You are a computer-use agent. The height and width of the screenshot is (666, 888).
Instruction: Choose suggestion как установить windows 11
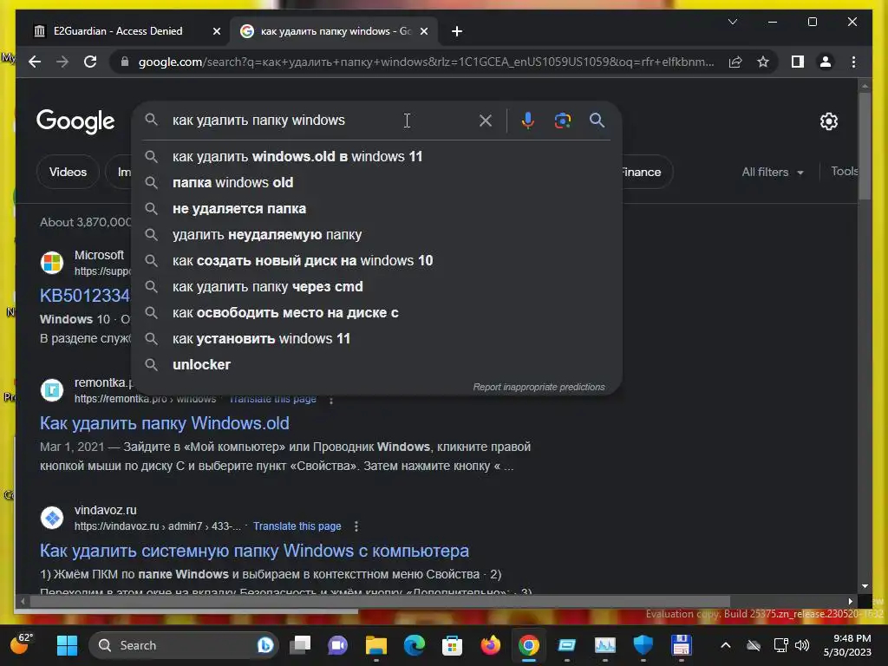coord(376,339)
